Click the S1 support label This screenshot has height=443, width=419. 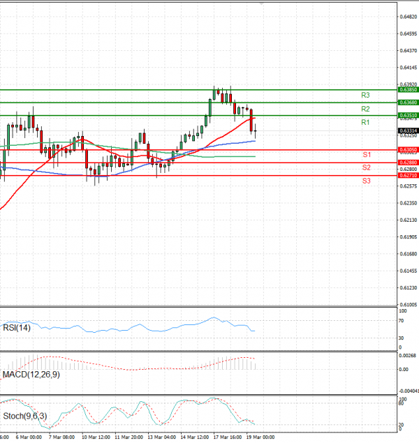tap(367, 155)
